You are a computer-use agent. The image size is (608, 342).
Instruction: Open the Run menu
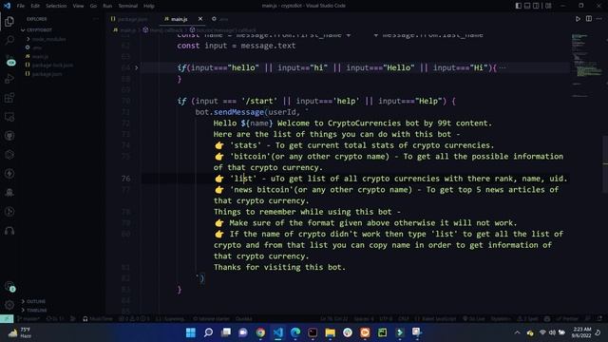[107, 6]
